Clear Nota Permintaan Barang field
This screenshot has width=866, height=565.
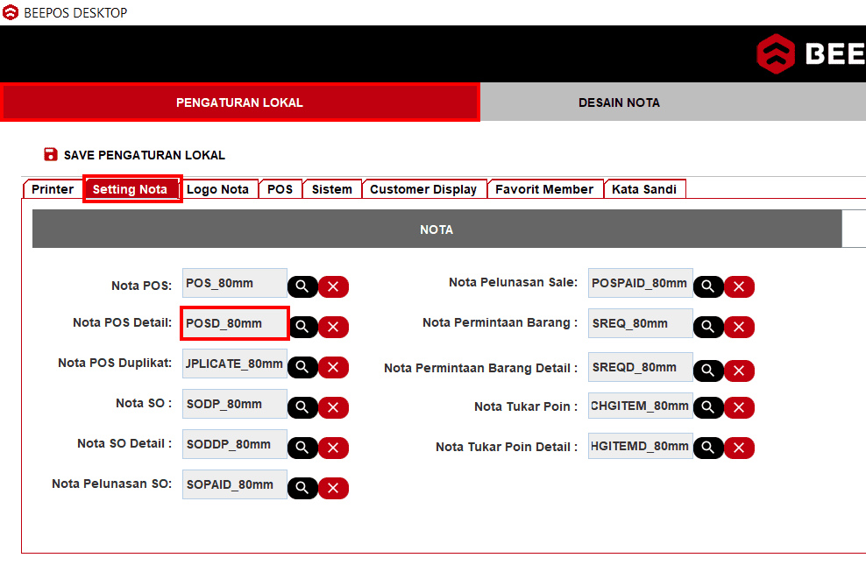pos(739,327)
